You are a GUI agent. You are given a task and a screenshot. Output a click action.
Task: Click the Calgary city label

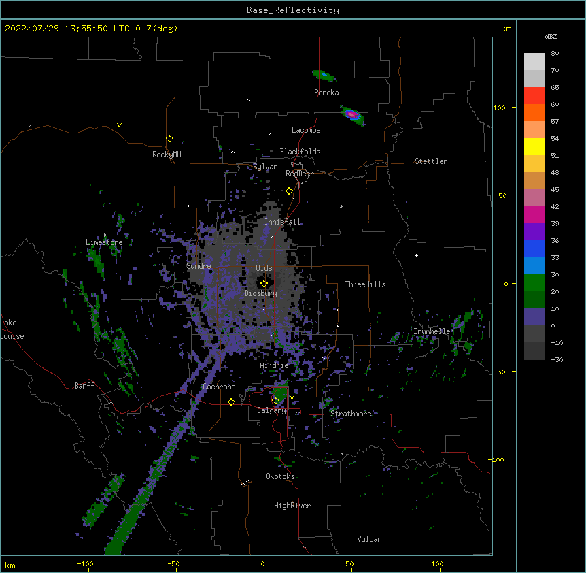272,410
